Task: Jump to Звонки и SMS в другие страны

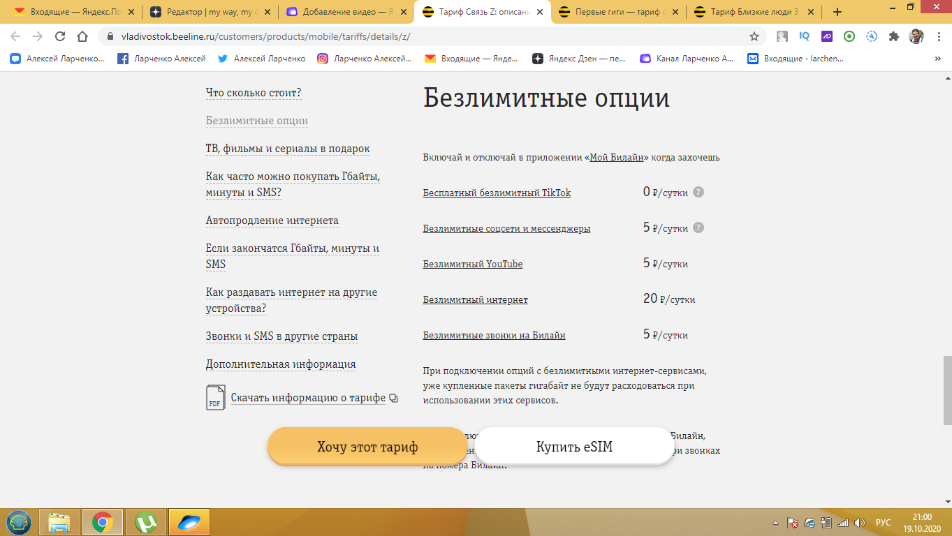Action: point(281,336)
